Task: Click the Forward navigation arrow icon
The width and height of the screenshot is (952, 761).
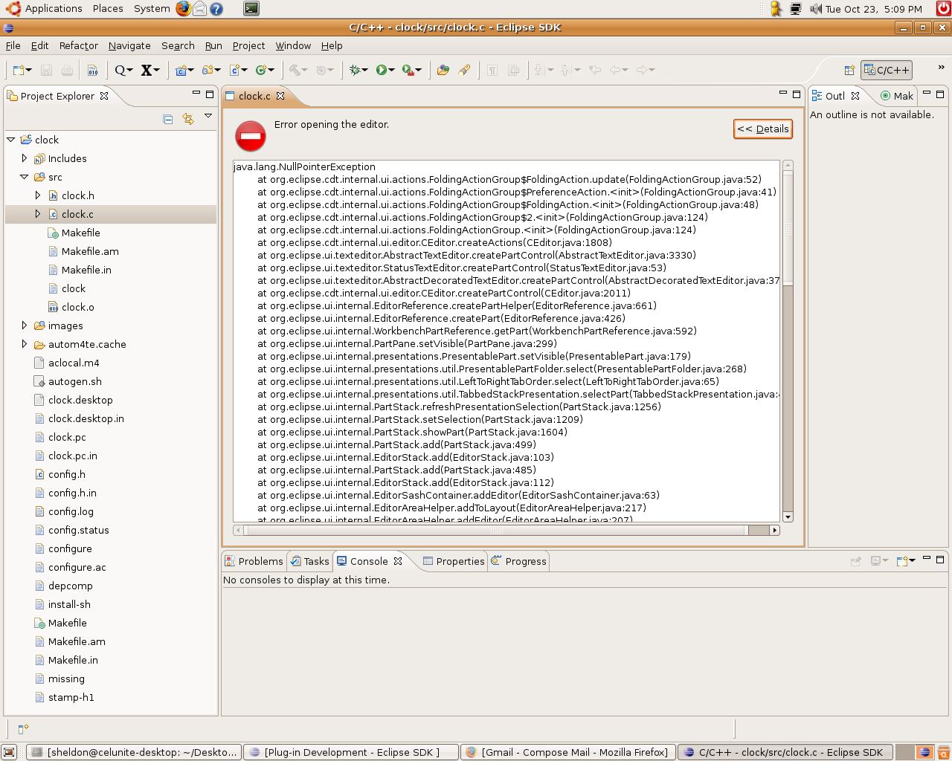Action: tap(642, 70)
